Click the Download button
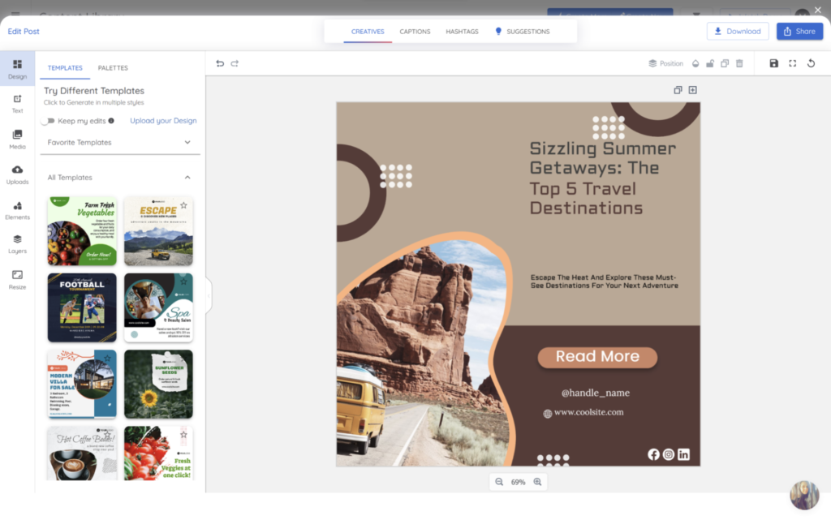The width and height of the screenshot is (831, 520). 737,32
